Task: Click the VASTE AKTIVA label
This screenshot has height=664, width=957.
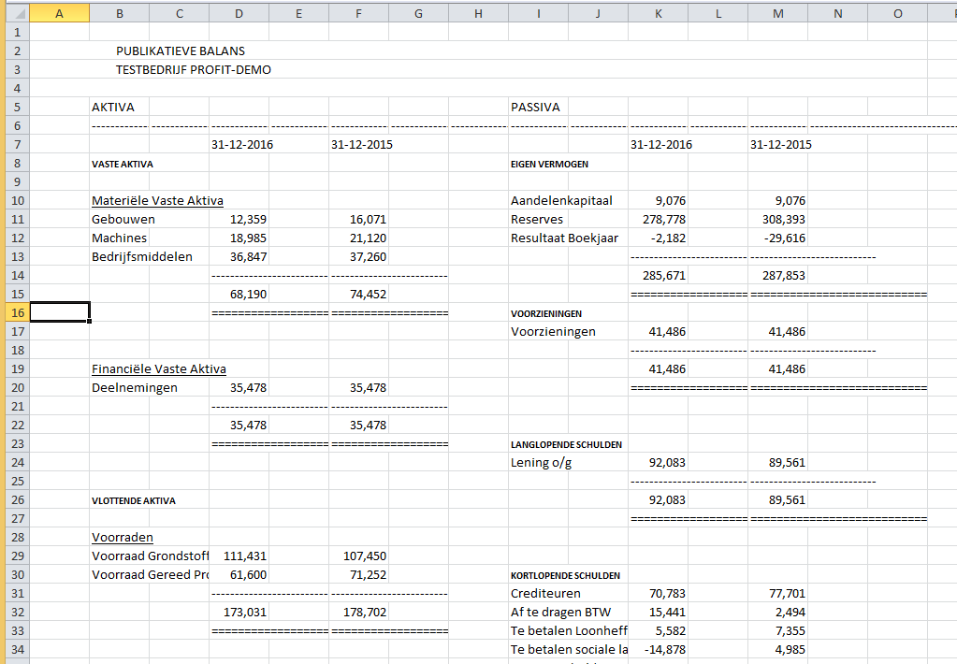Action: [122, 165]
